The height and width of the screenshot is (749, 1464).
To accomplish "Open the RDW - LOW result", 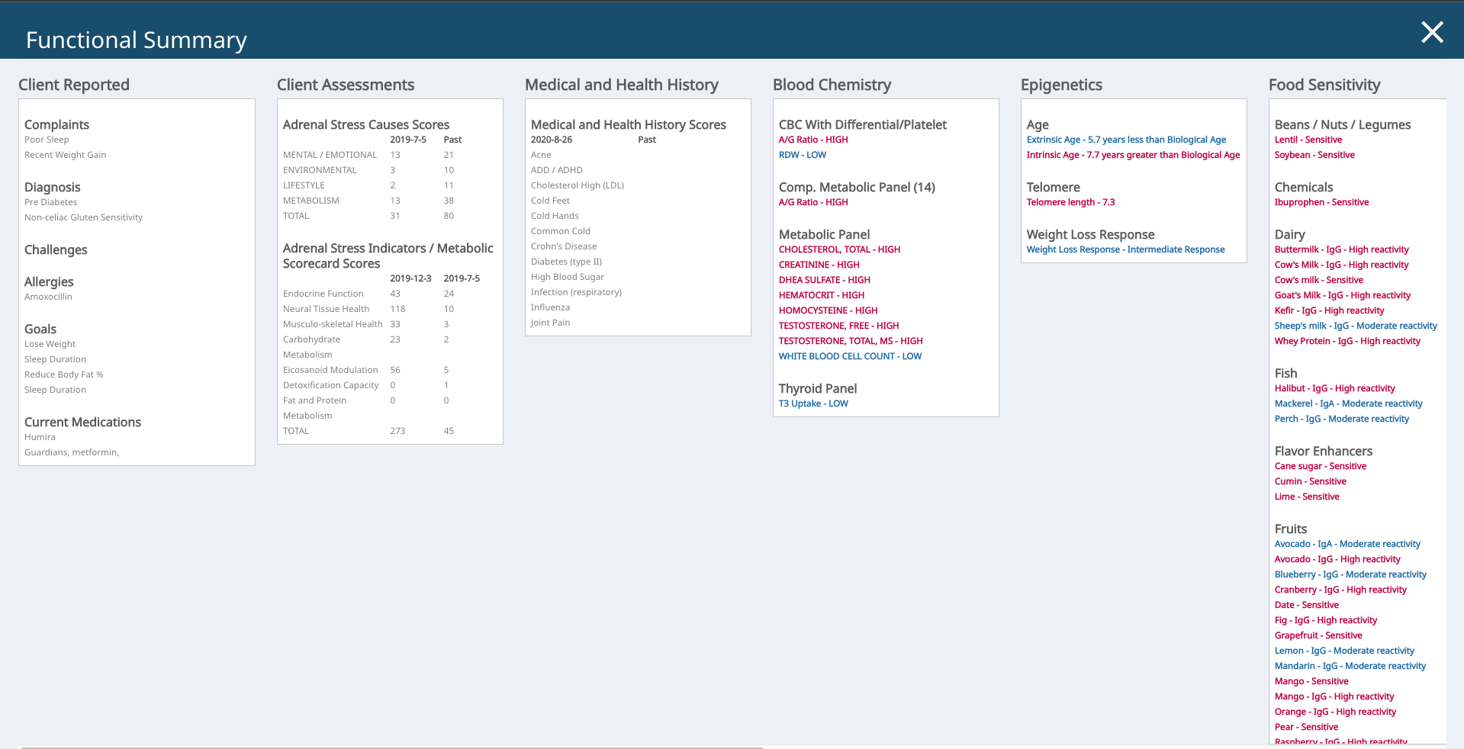I will (803, 155).
